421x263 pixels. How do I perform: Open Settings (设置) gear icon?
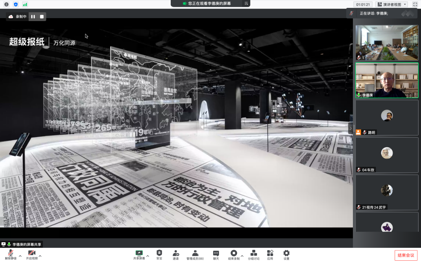[286, 255]
